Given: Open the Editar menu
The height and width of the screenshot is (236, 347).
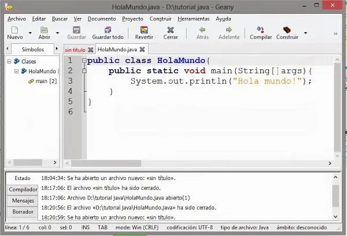Looking at the screenshot, I should pyautogui.click(x=39, y=19).
